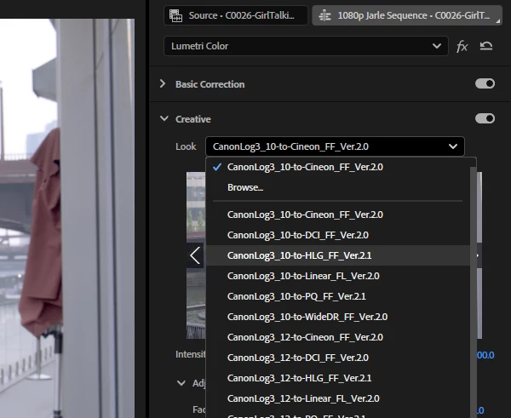511x418 pixels.
Task: Click the Intensity value field
Action: coord(485,355)
